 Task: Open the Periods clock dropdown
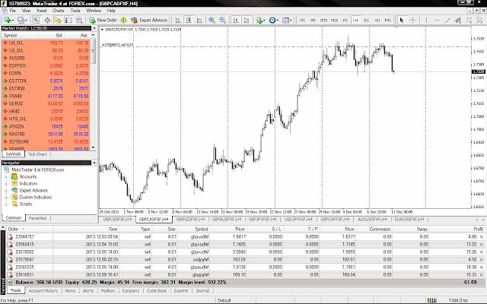tap(274, 21)
